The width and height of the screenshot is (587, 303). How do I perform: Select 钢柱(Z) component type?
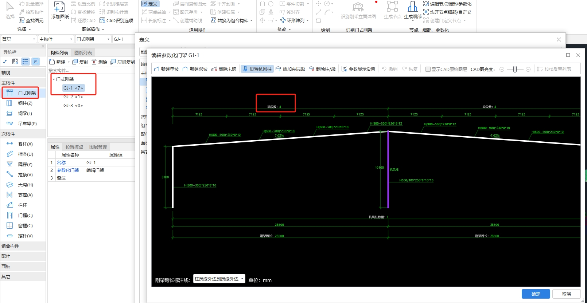click(x=23, y=103)
